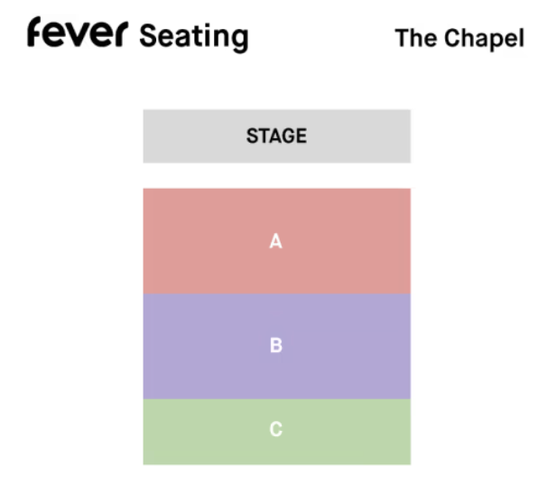Open "The Chapel" venue title
Screen dimensions: 556x486
[459, 38]
